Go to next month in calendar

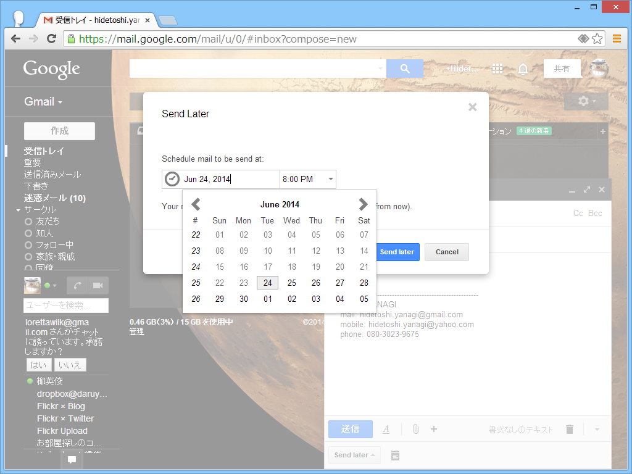click(x=363, y=204)
